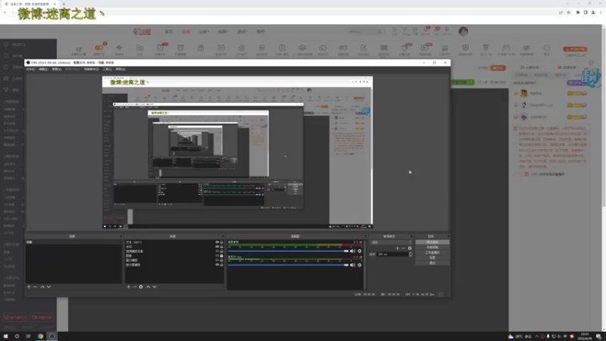Toggle lock of first source in list
The height and width of the screenshot is (341, 606).
(x=221, y=242)
